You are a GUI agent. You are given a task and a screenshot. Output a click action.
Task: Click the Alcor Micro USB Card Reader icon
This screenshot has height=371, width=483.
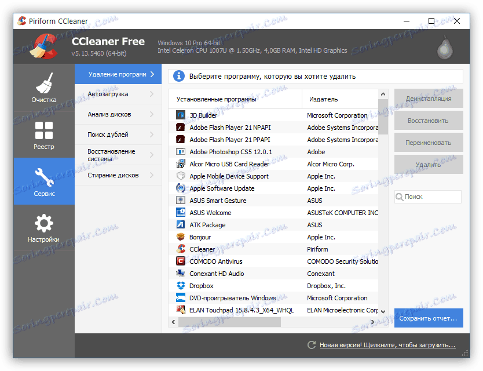(x=181, y=163)
